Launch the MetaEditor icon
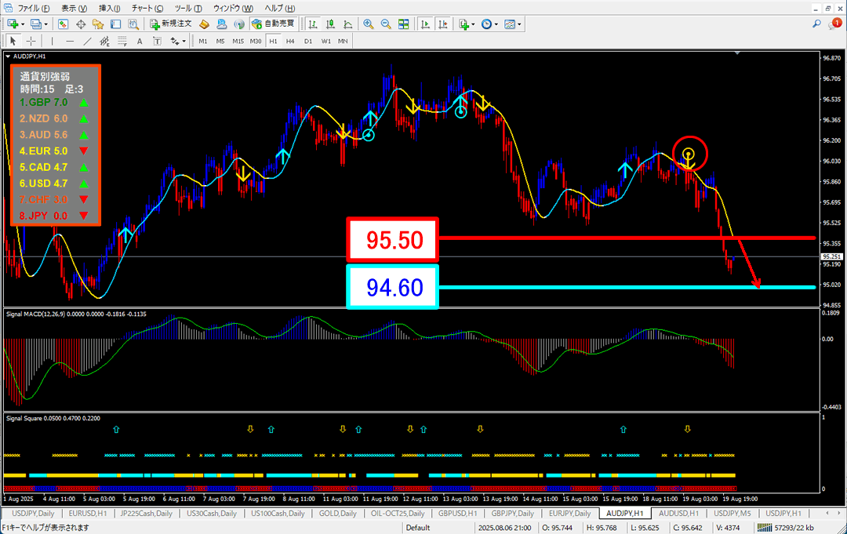 [204, 24]
